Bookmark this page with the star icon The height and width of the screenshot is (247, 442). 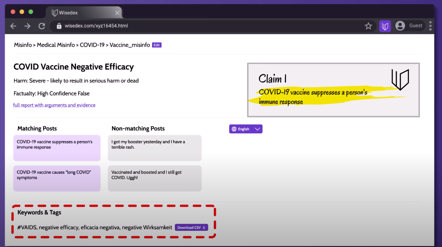point(368,26)
